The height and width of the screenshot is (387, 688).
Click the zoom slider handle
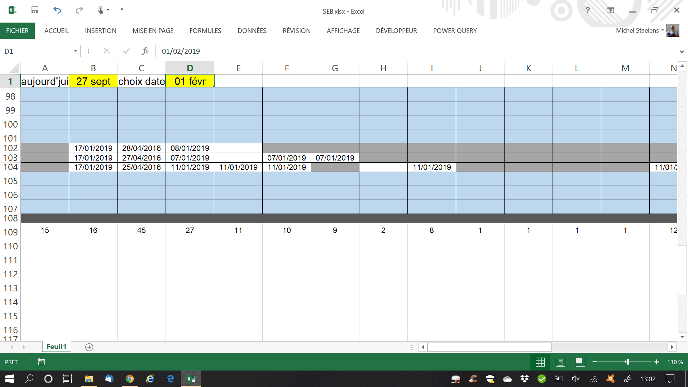(628, 362)
